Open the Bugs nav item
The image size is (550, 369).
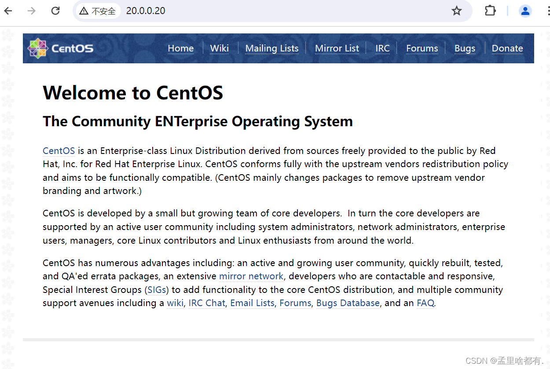465,48
